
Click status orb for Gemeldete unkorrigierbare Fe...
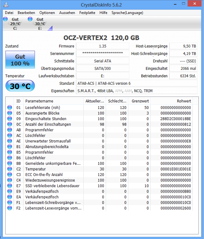point(10,163)
